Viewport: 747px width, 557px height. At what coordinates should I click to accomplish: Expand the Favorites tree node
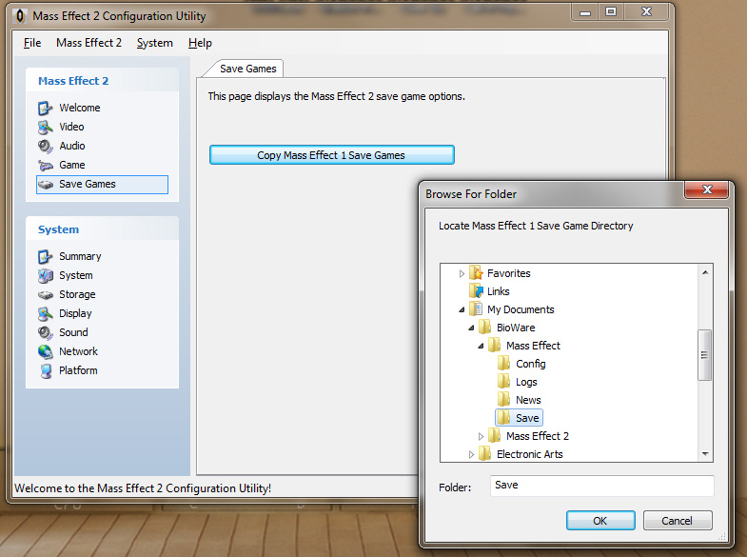(462, 273)
